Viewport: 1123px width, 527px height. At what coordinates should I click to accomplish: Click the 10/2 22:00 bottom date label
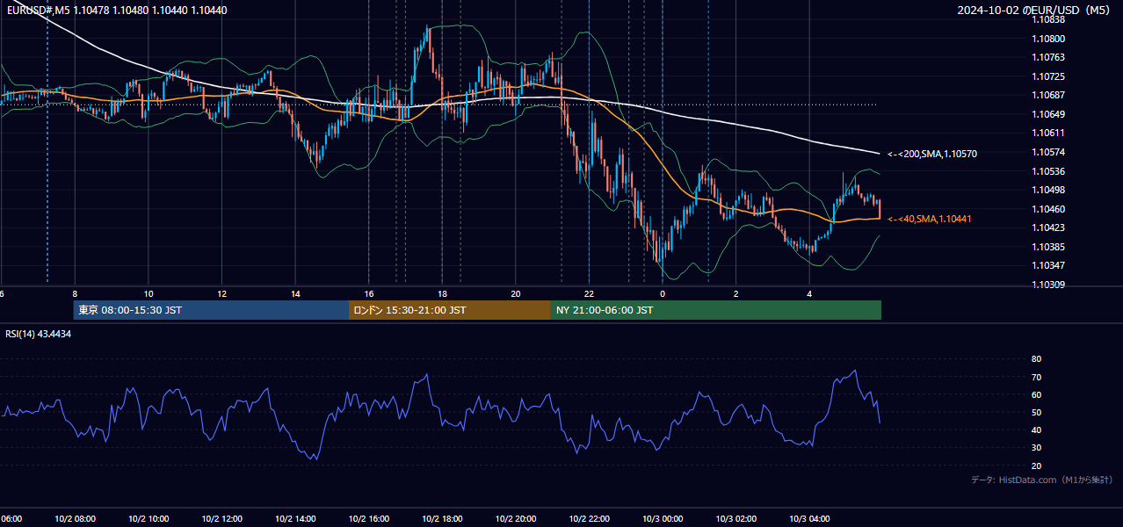pyautogui.click(x=590, y=519)
